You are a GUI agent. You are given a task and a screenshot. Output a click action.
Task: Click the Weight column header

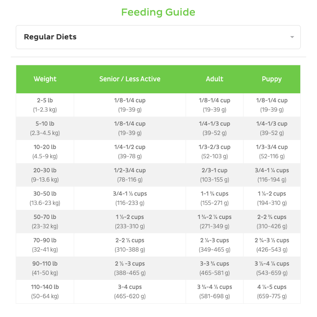click(45, 79)
